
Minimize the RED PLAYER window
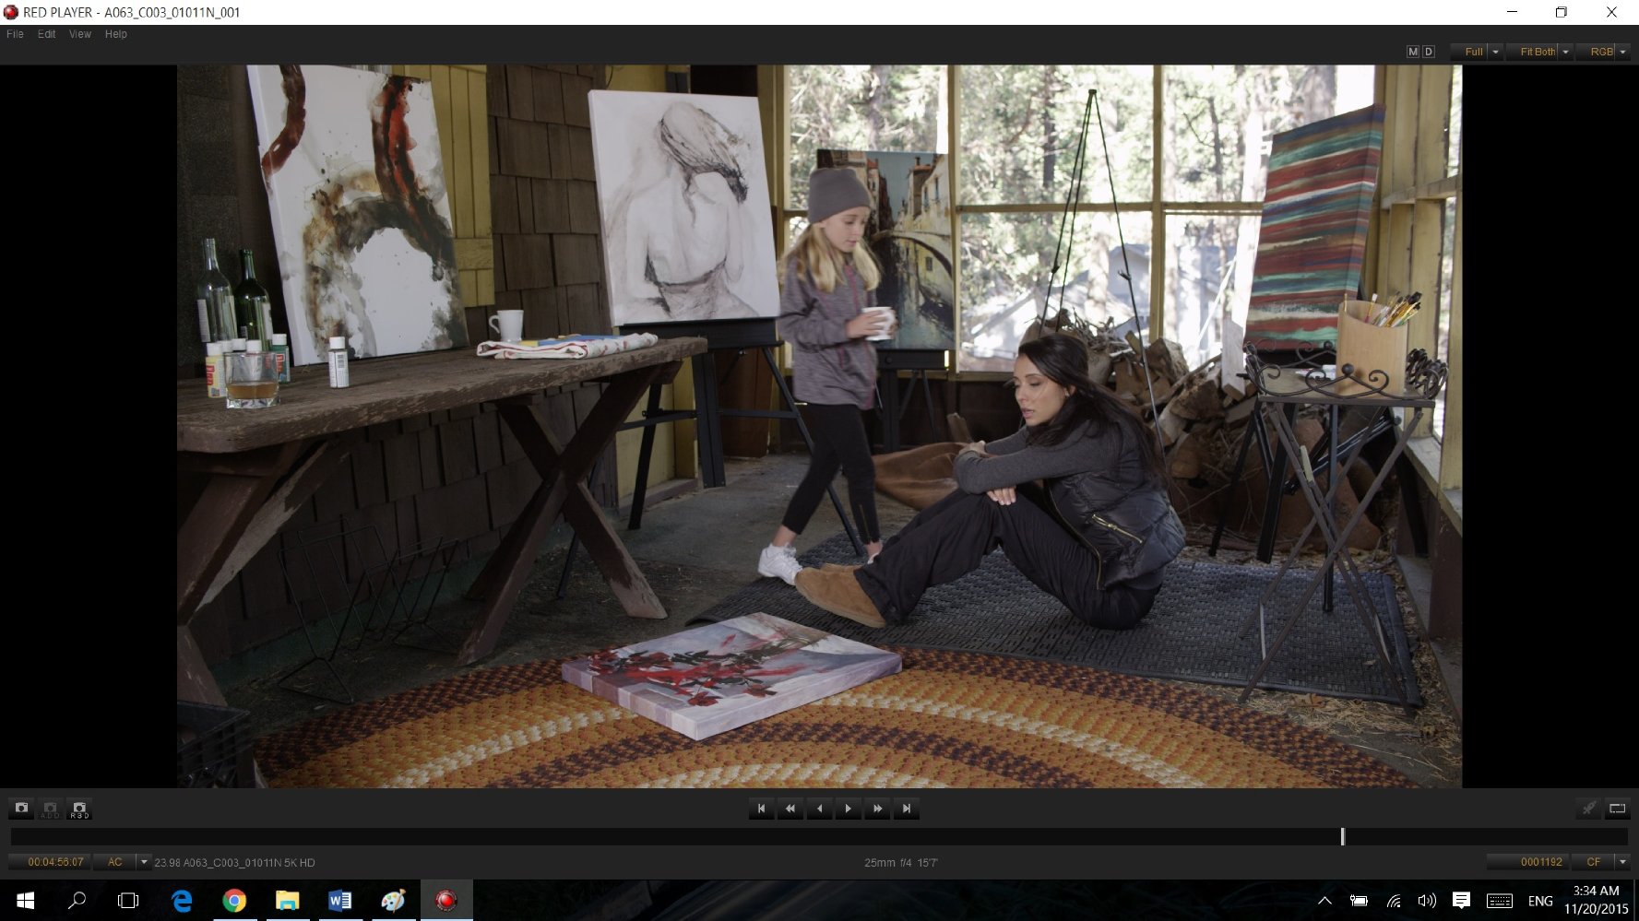(x=1512, y=12)
